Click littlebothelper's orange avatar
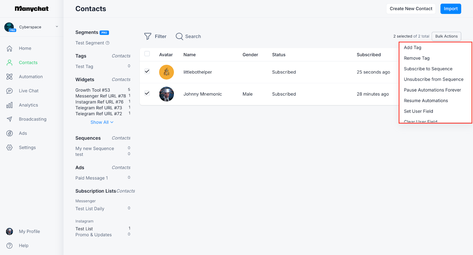 166,72
